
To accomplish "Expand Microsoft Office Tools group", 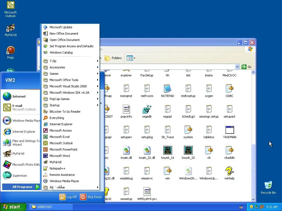I will pos(71,80).
